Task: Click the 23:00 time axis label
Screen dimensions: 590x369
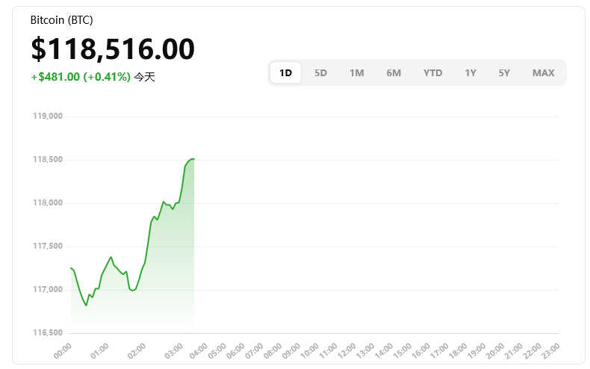Action: click(x=553, y=349)
